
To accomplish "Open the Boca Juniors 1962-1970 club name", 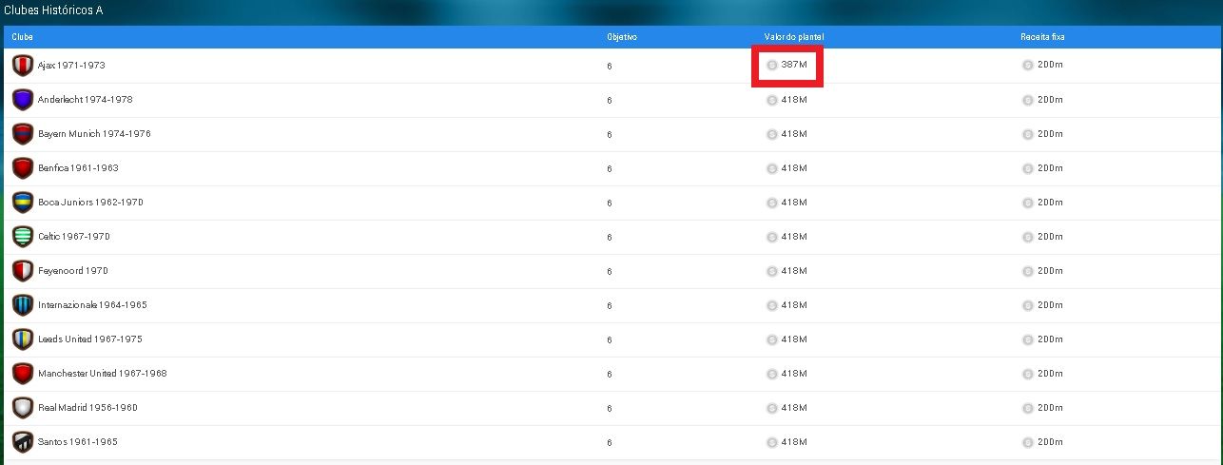I will pos(90,203).
